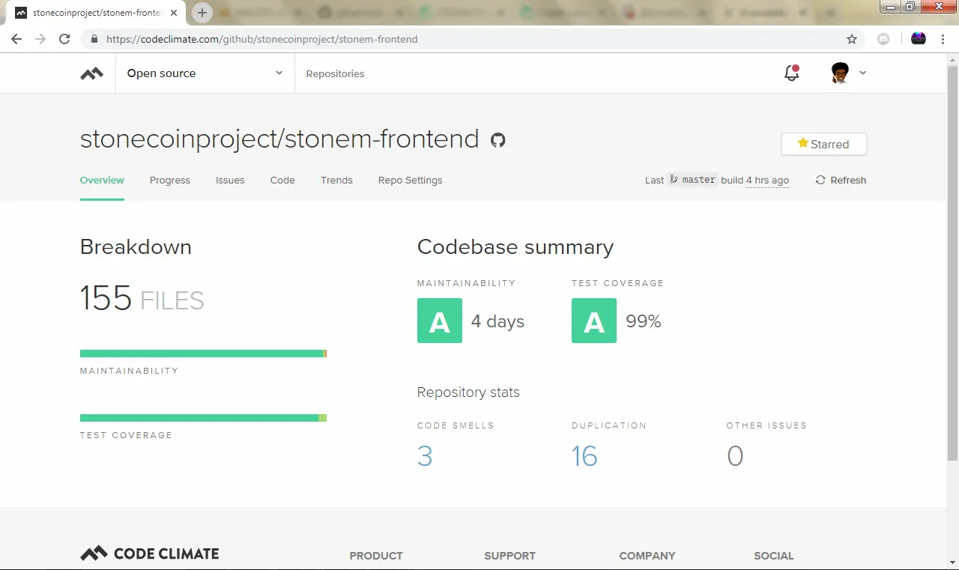Click the 16 duplication count link
Screen dimensions: 959x570
584,456
